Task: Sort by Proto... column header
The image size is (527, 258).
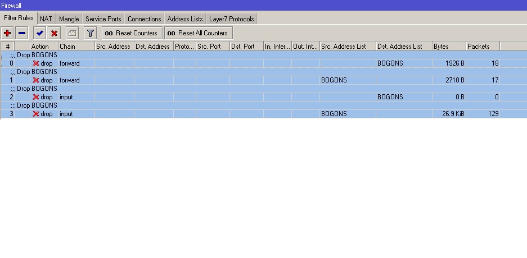Action: 184,46
